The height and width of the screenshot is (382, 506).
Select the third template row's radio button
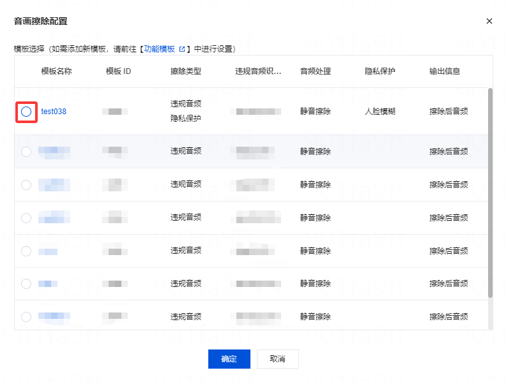point(26,185)
